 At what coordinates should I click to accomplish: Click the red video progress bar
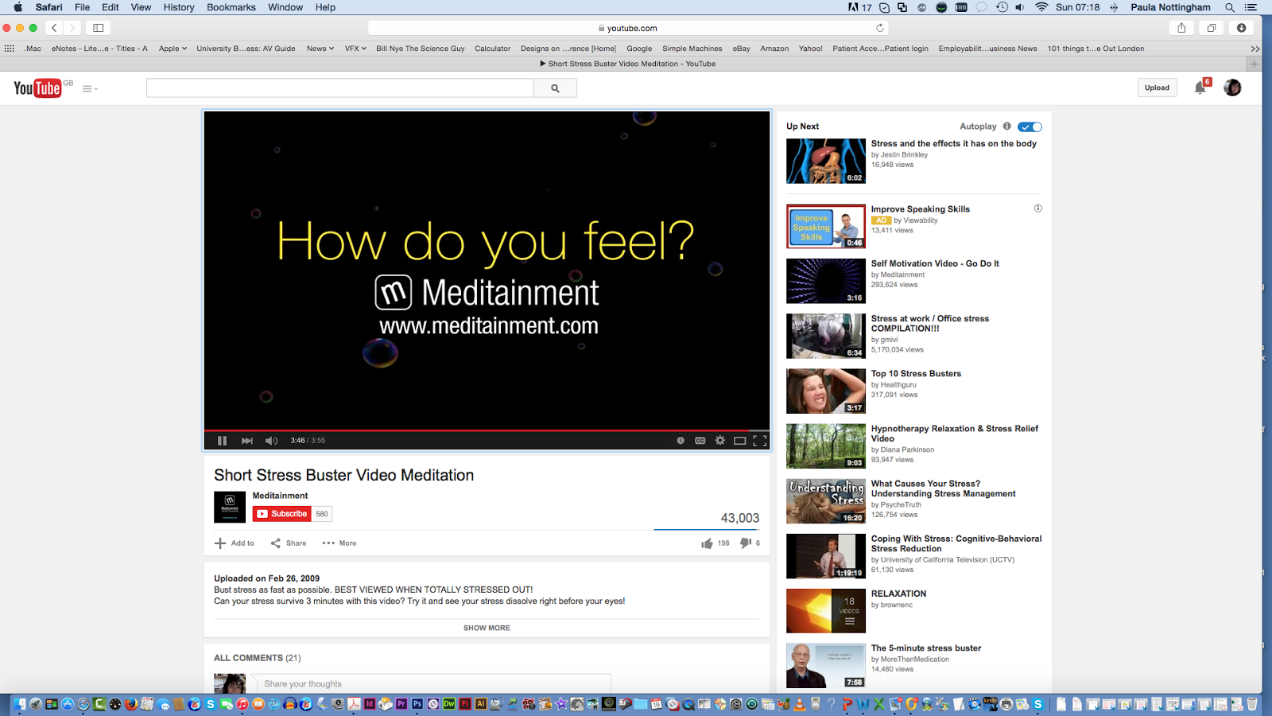pos(487,430)
